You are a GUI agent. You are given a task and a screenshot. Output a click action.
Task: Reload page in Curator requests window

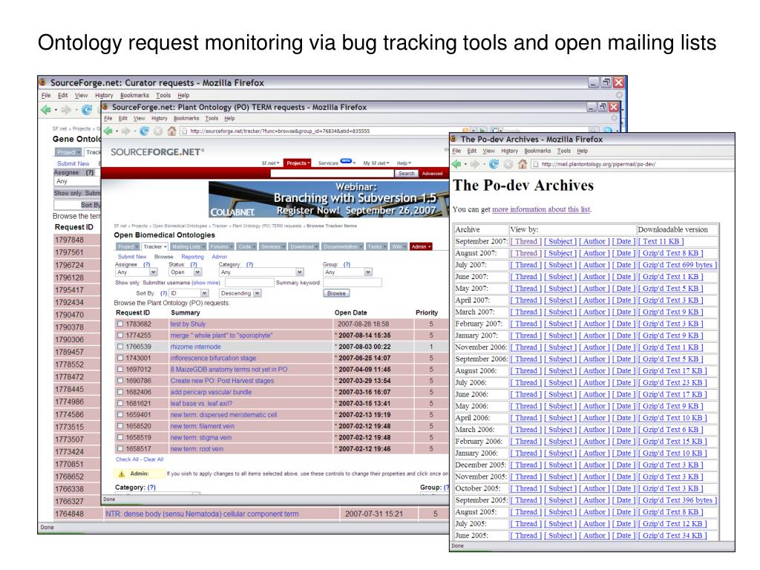(x=86, y=110)
